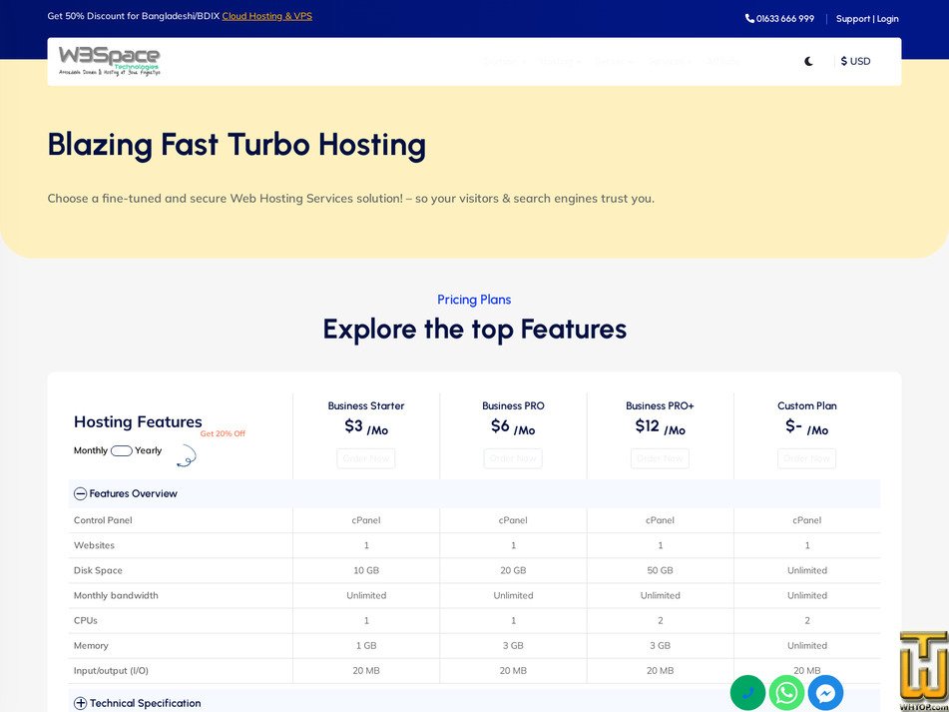Call the 01633 666 999 phone number
This screenshot has width=949, height=712.
tap(779, 19)
